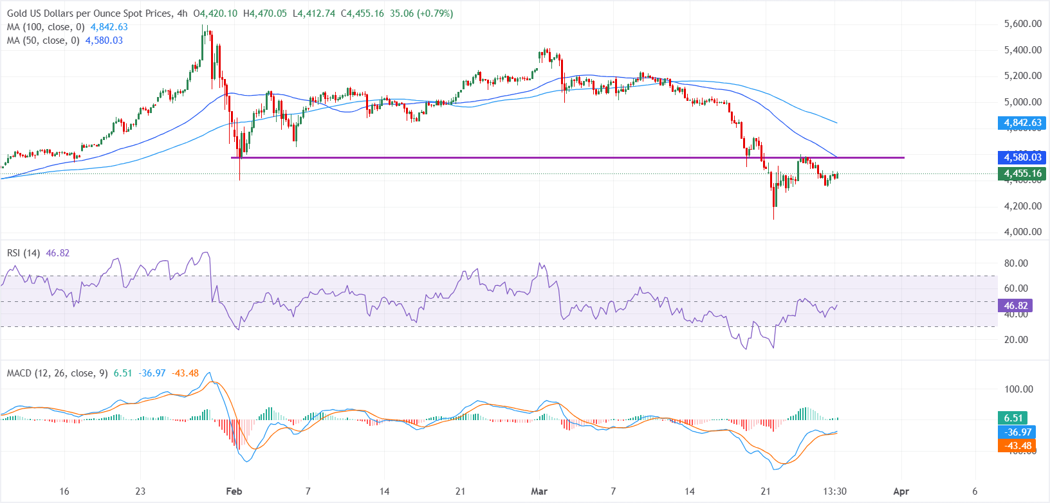Click the Gold US Dollars per Ounce chart title
Screen dimensions: 1050x503
[x=90, y=13]
